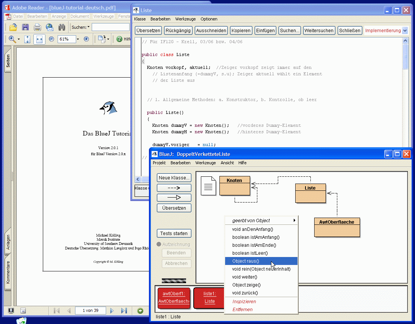
Task: Open the zoom percentage dropdown
Action: (78, 39)
